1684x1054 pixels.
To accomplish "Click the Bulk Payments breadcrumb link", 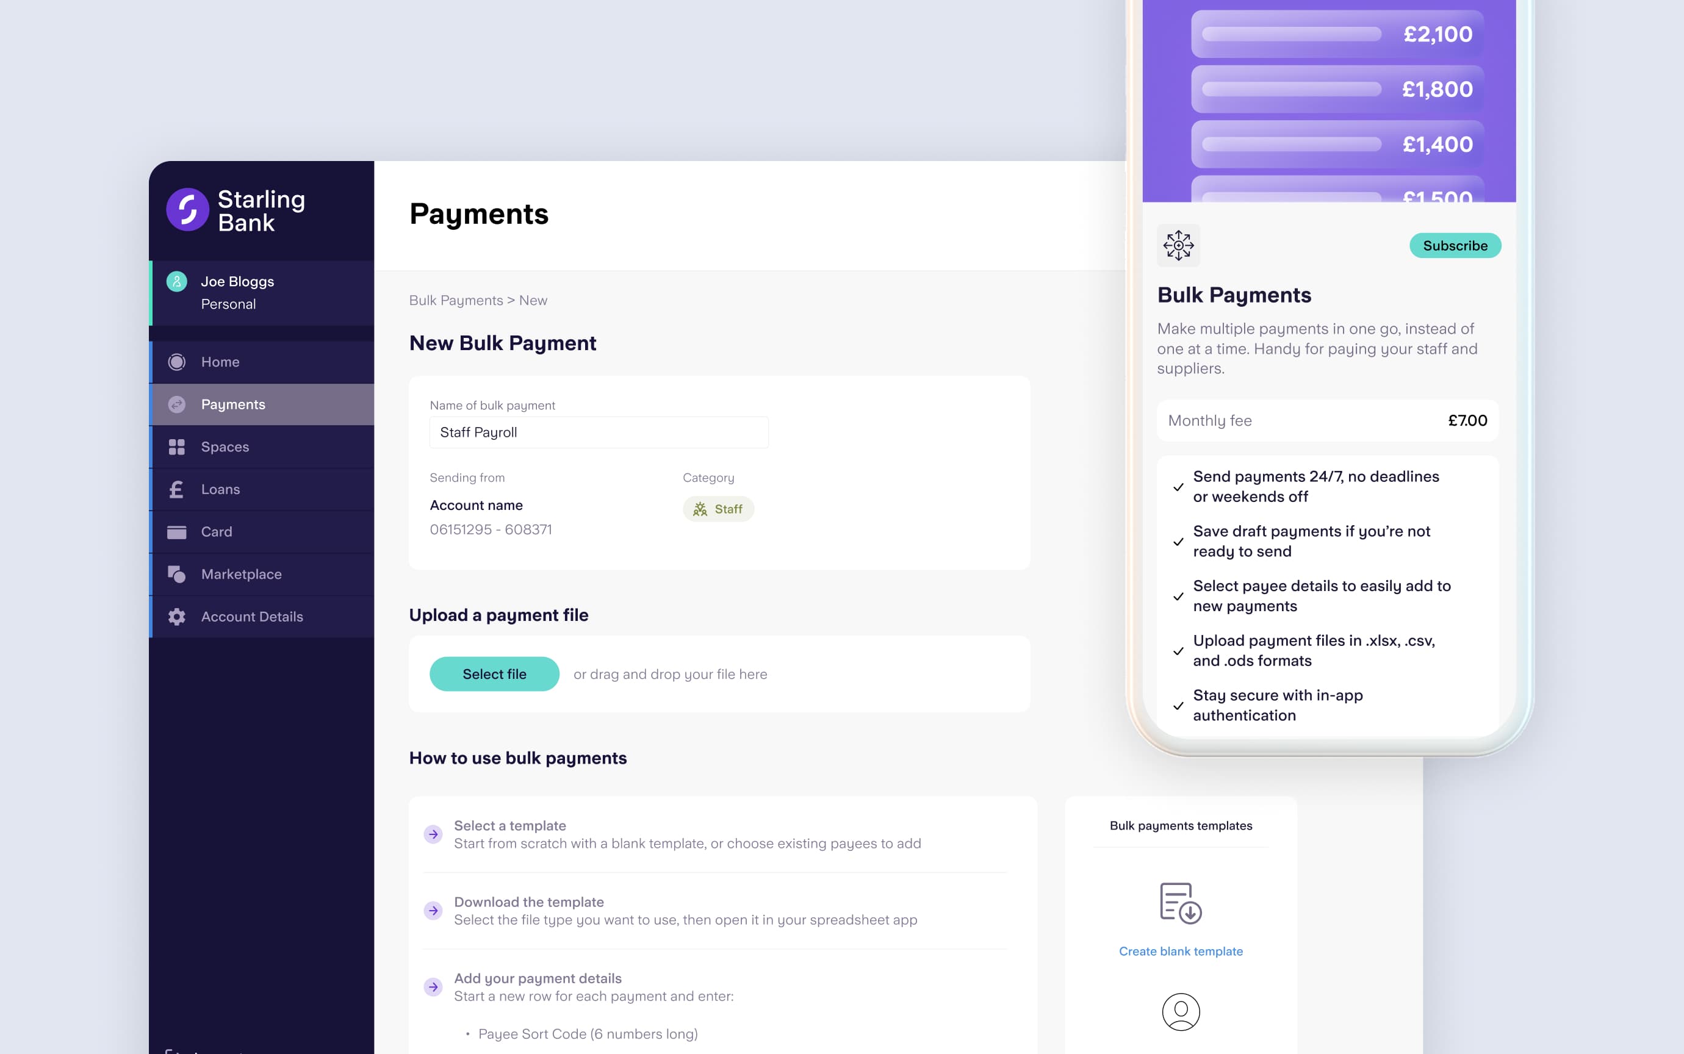I will click(x=454, y=299).
